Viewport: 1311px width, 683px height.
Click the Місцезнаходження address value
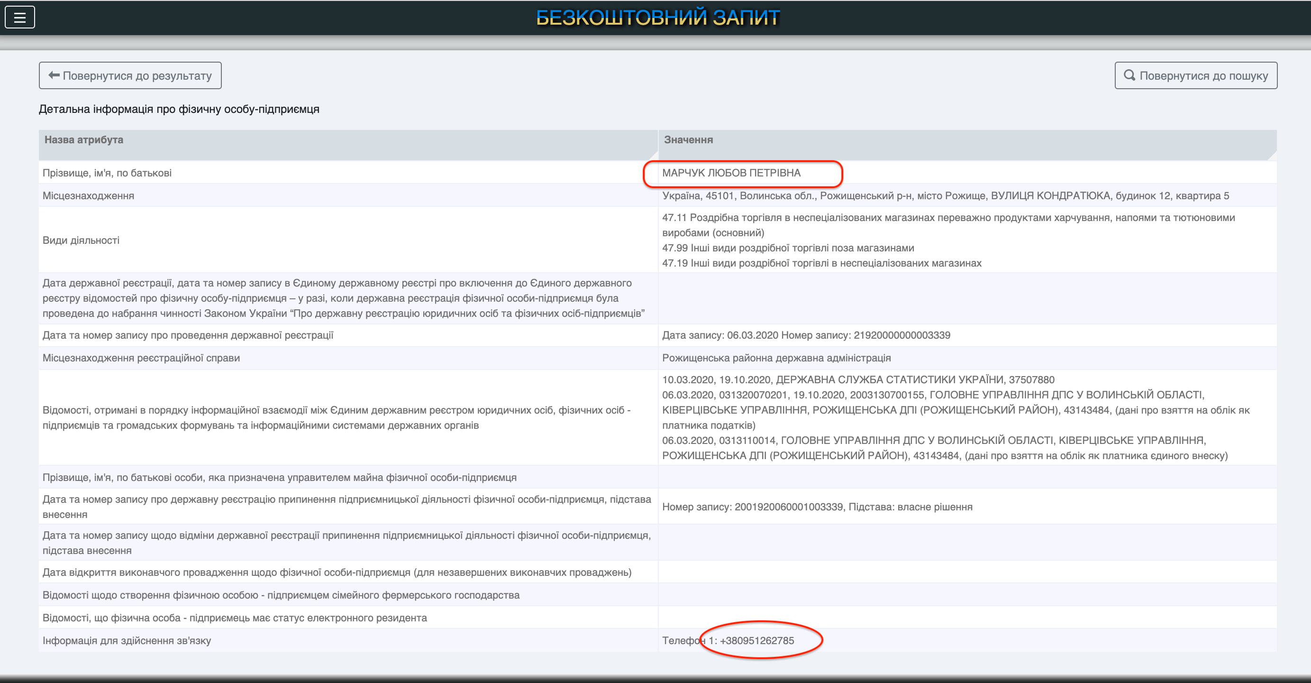click(945, 195)
